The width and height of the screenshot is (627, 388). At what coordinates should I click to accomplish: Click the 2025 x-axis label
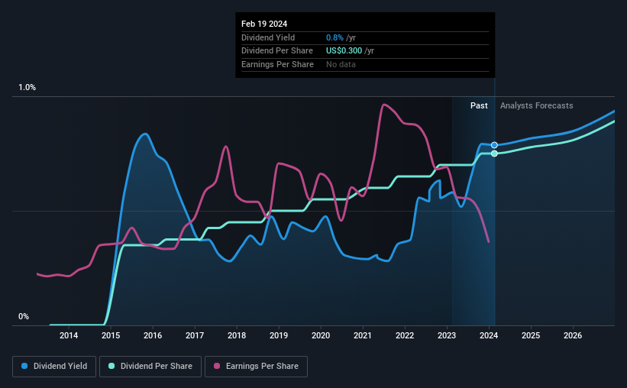pos(531,335)
